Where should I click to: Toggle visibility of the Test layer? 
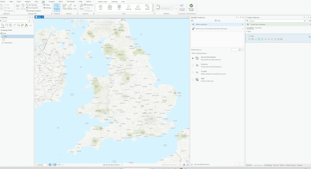click(x=3, y=36)
